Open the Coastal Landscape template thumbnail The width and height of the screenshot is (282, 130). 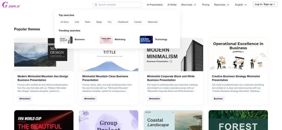pyautogui.click(x=173, y=120)
